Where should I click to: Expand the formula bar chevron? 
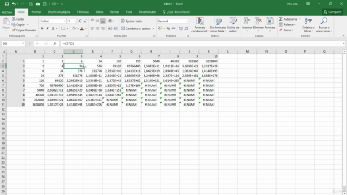click(x=343, y=43)
